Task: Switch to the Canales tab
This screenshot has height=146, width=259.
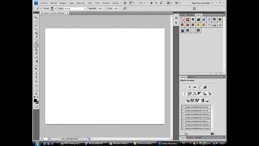Action: pos(190,137)
